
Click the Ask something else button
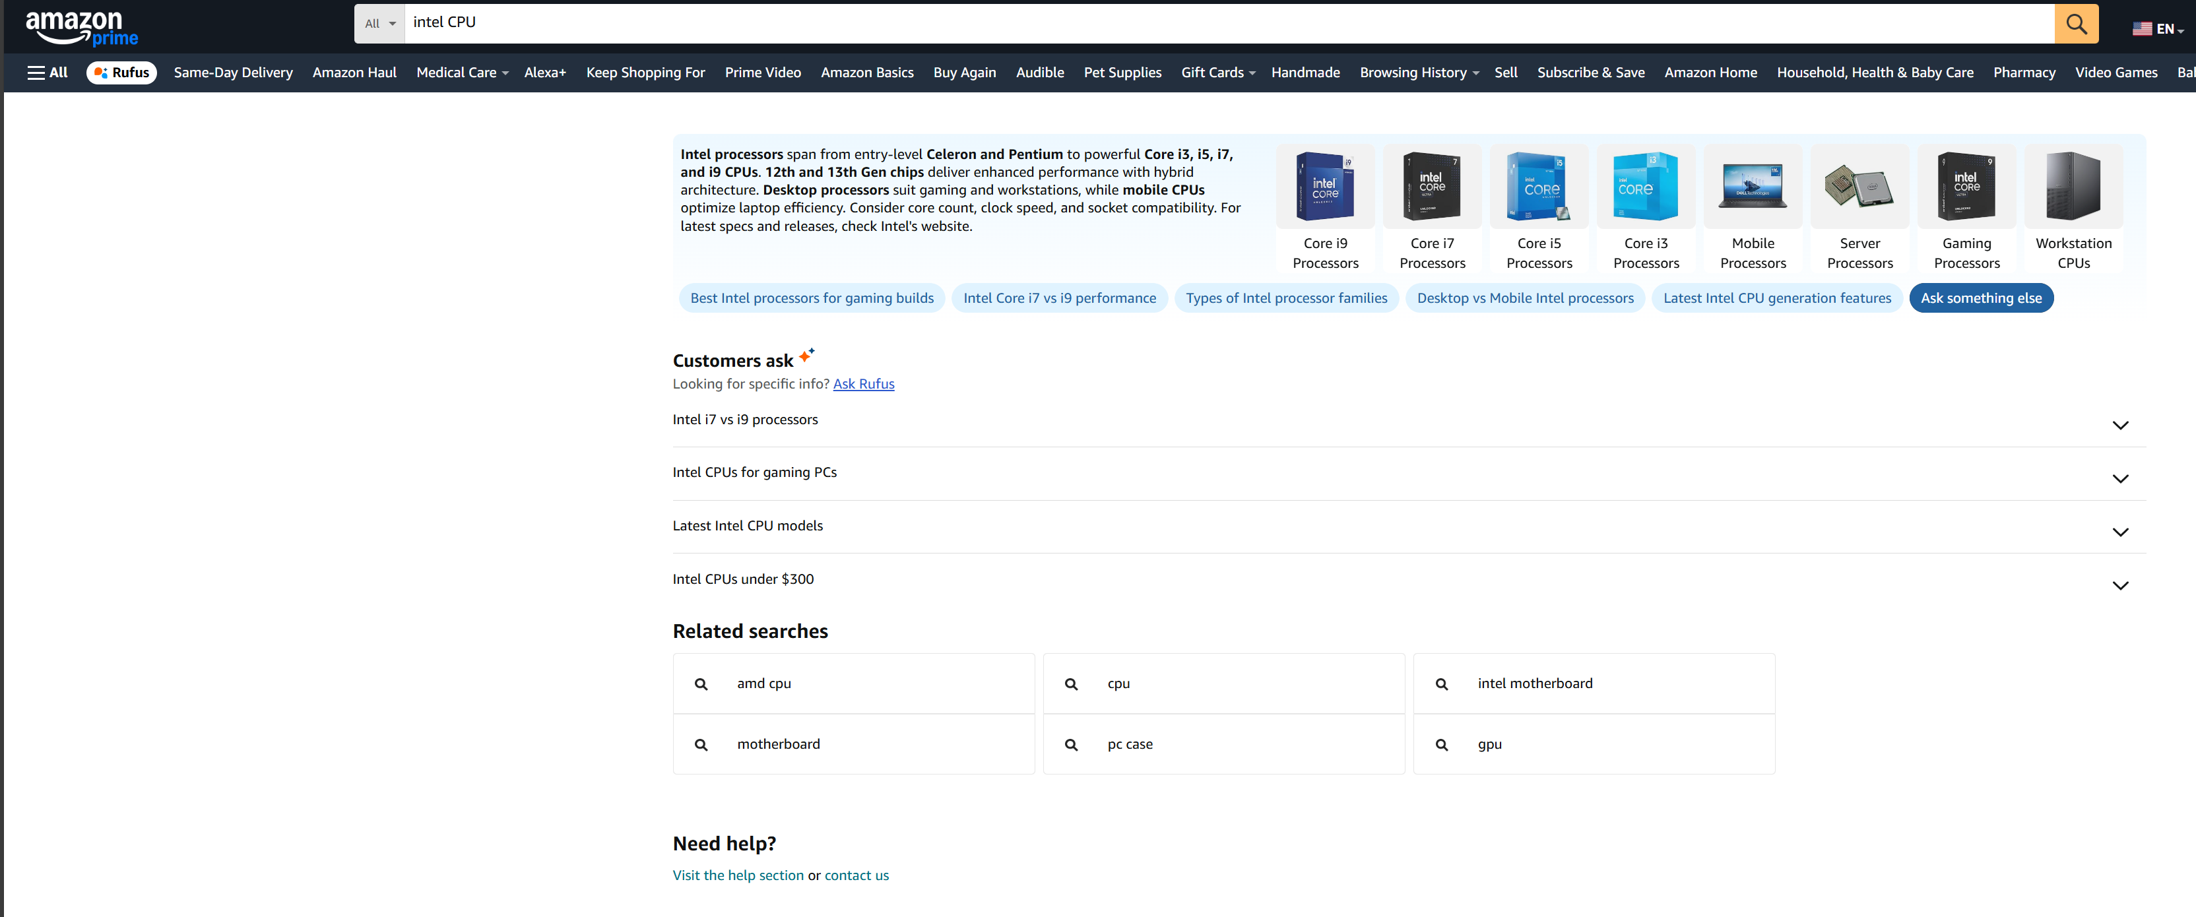tap(1980, 298)
